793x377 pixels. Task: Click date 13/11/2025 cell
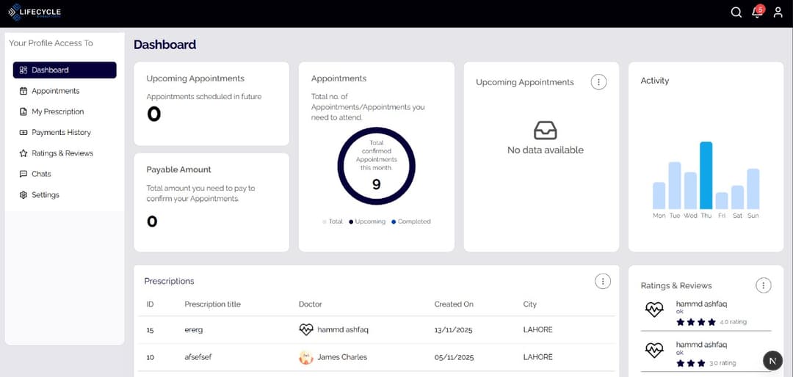pos(453,330)
